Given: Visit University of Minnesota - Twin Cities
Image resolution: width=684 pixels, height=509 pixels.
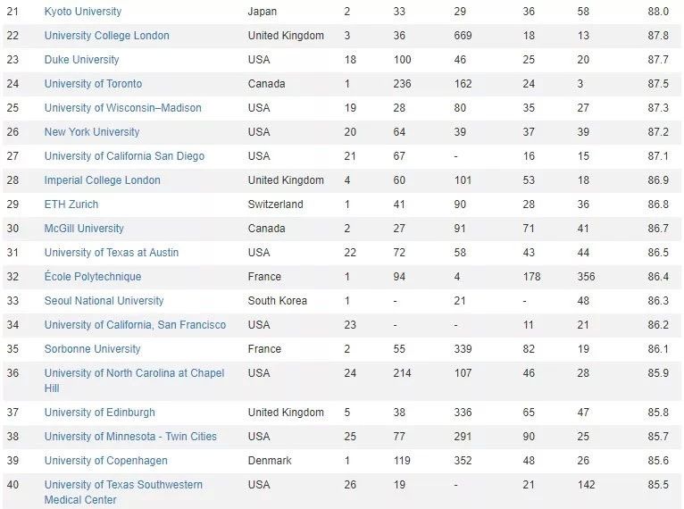Looking at the screenshot, I should 130,436.
